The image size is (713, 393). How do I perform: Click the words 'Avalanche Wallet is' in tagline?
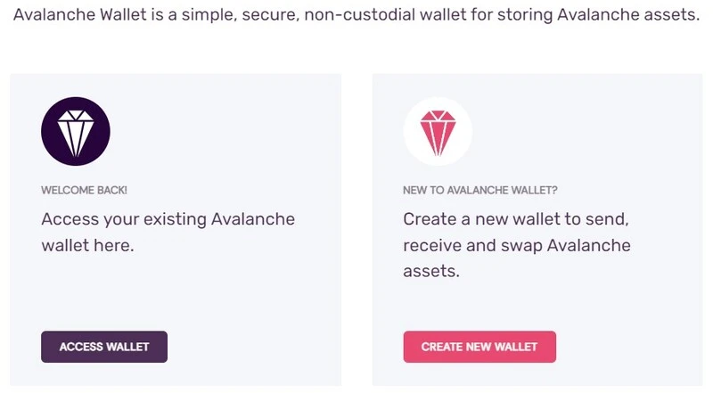[x=87, y=14]
